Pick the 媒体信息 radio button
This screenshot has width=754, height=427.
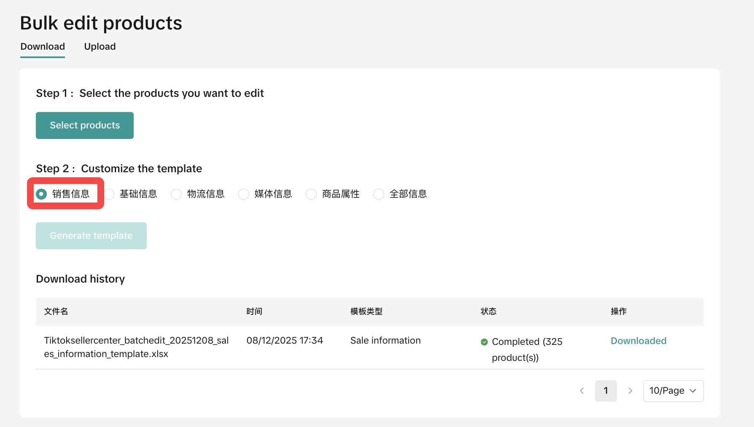tap(244, 194)
